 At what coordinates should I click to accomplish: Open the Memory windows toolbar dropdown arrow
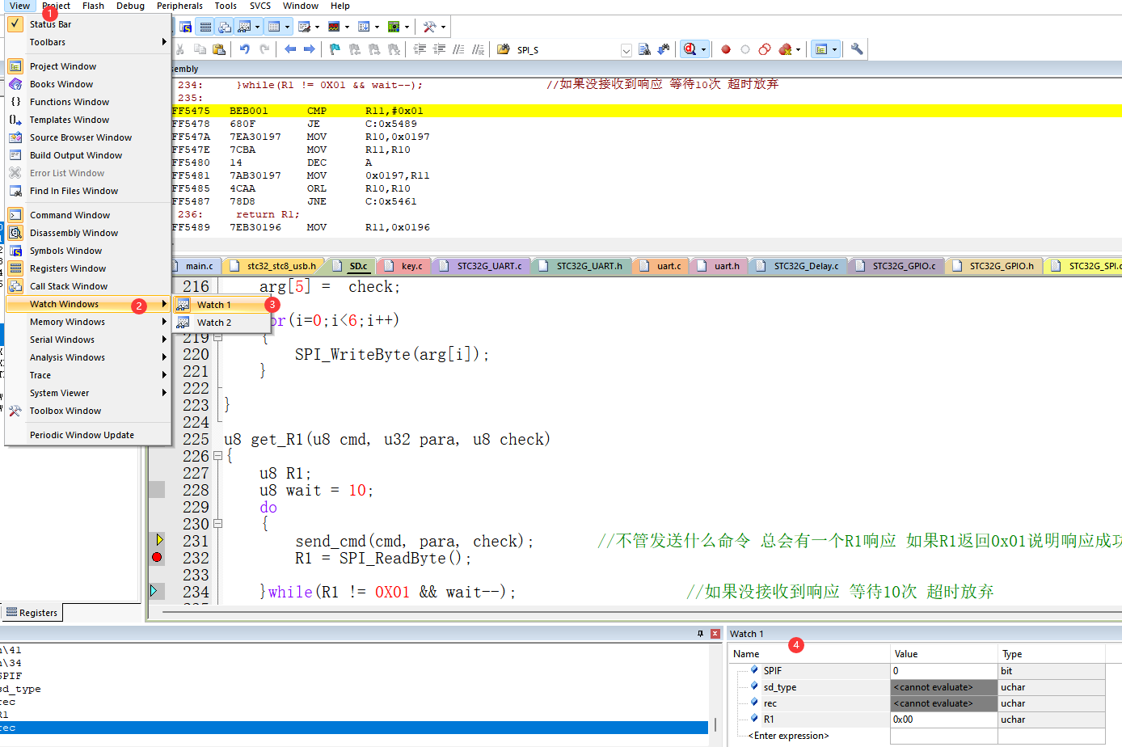[287, 27]
